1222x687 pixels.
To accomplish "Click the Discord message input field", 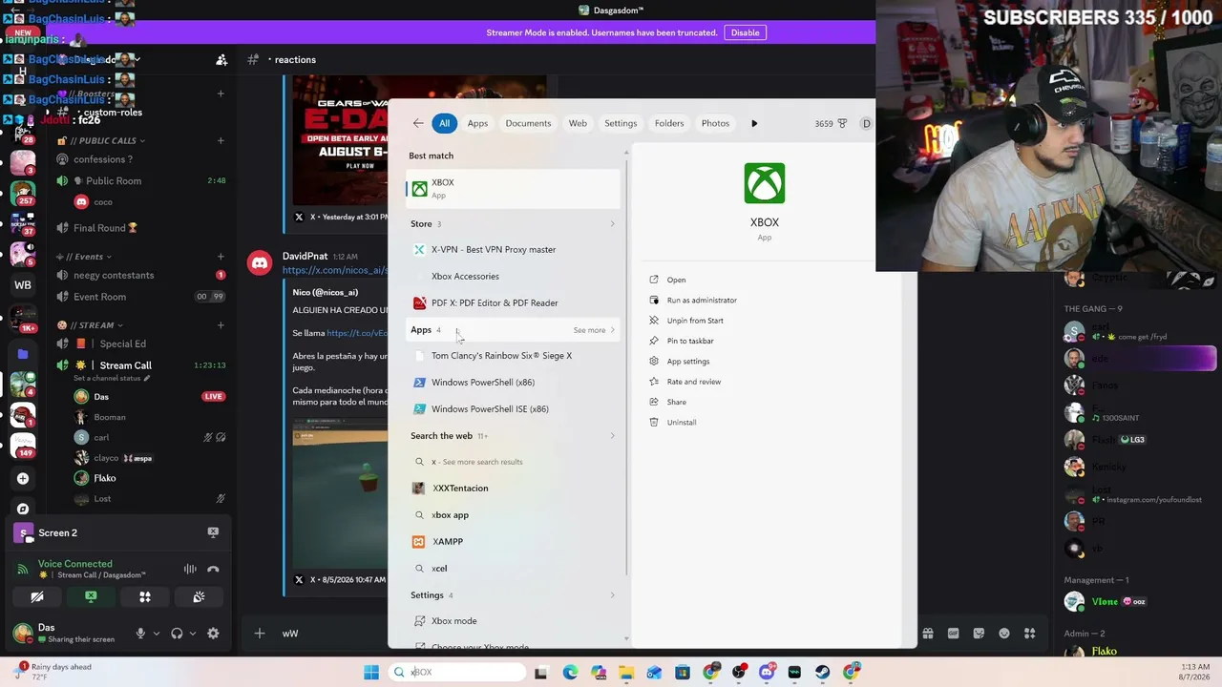I will [x=592, y=634].
